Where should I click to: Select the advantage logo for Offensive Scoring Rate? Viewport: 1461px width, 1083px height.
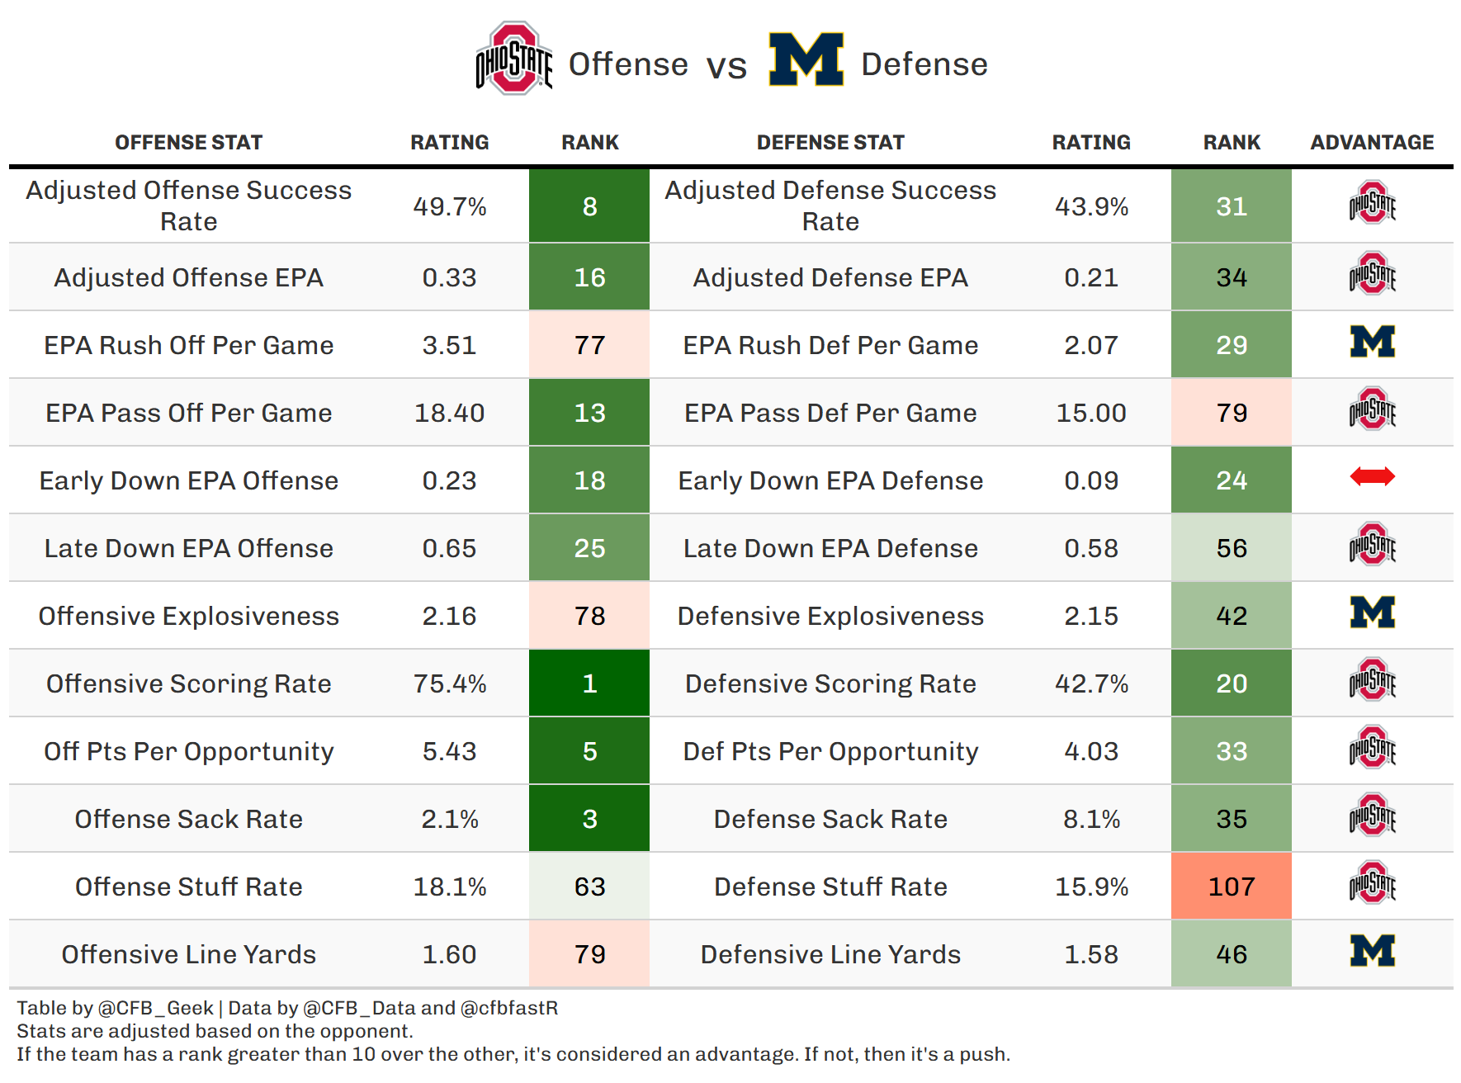[x=1372, y=680]
